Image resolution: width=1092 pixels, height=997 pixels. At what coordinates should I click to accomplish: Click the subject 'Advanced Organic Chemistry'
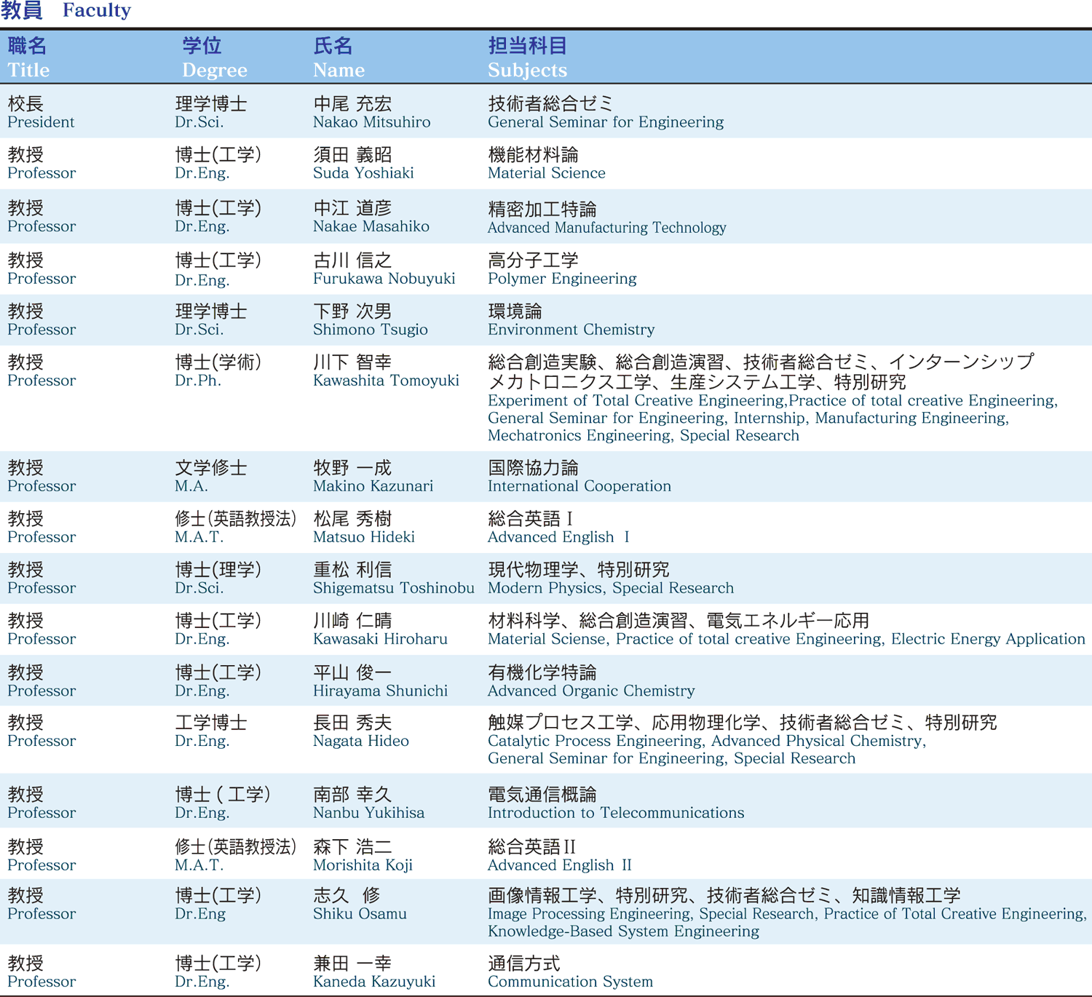click(591, 691)
